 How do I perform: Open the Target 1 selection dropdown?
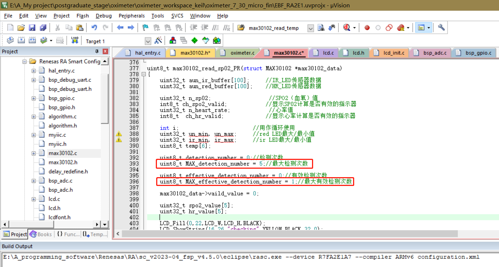[148, 41]
